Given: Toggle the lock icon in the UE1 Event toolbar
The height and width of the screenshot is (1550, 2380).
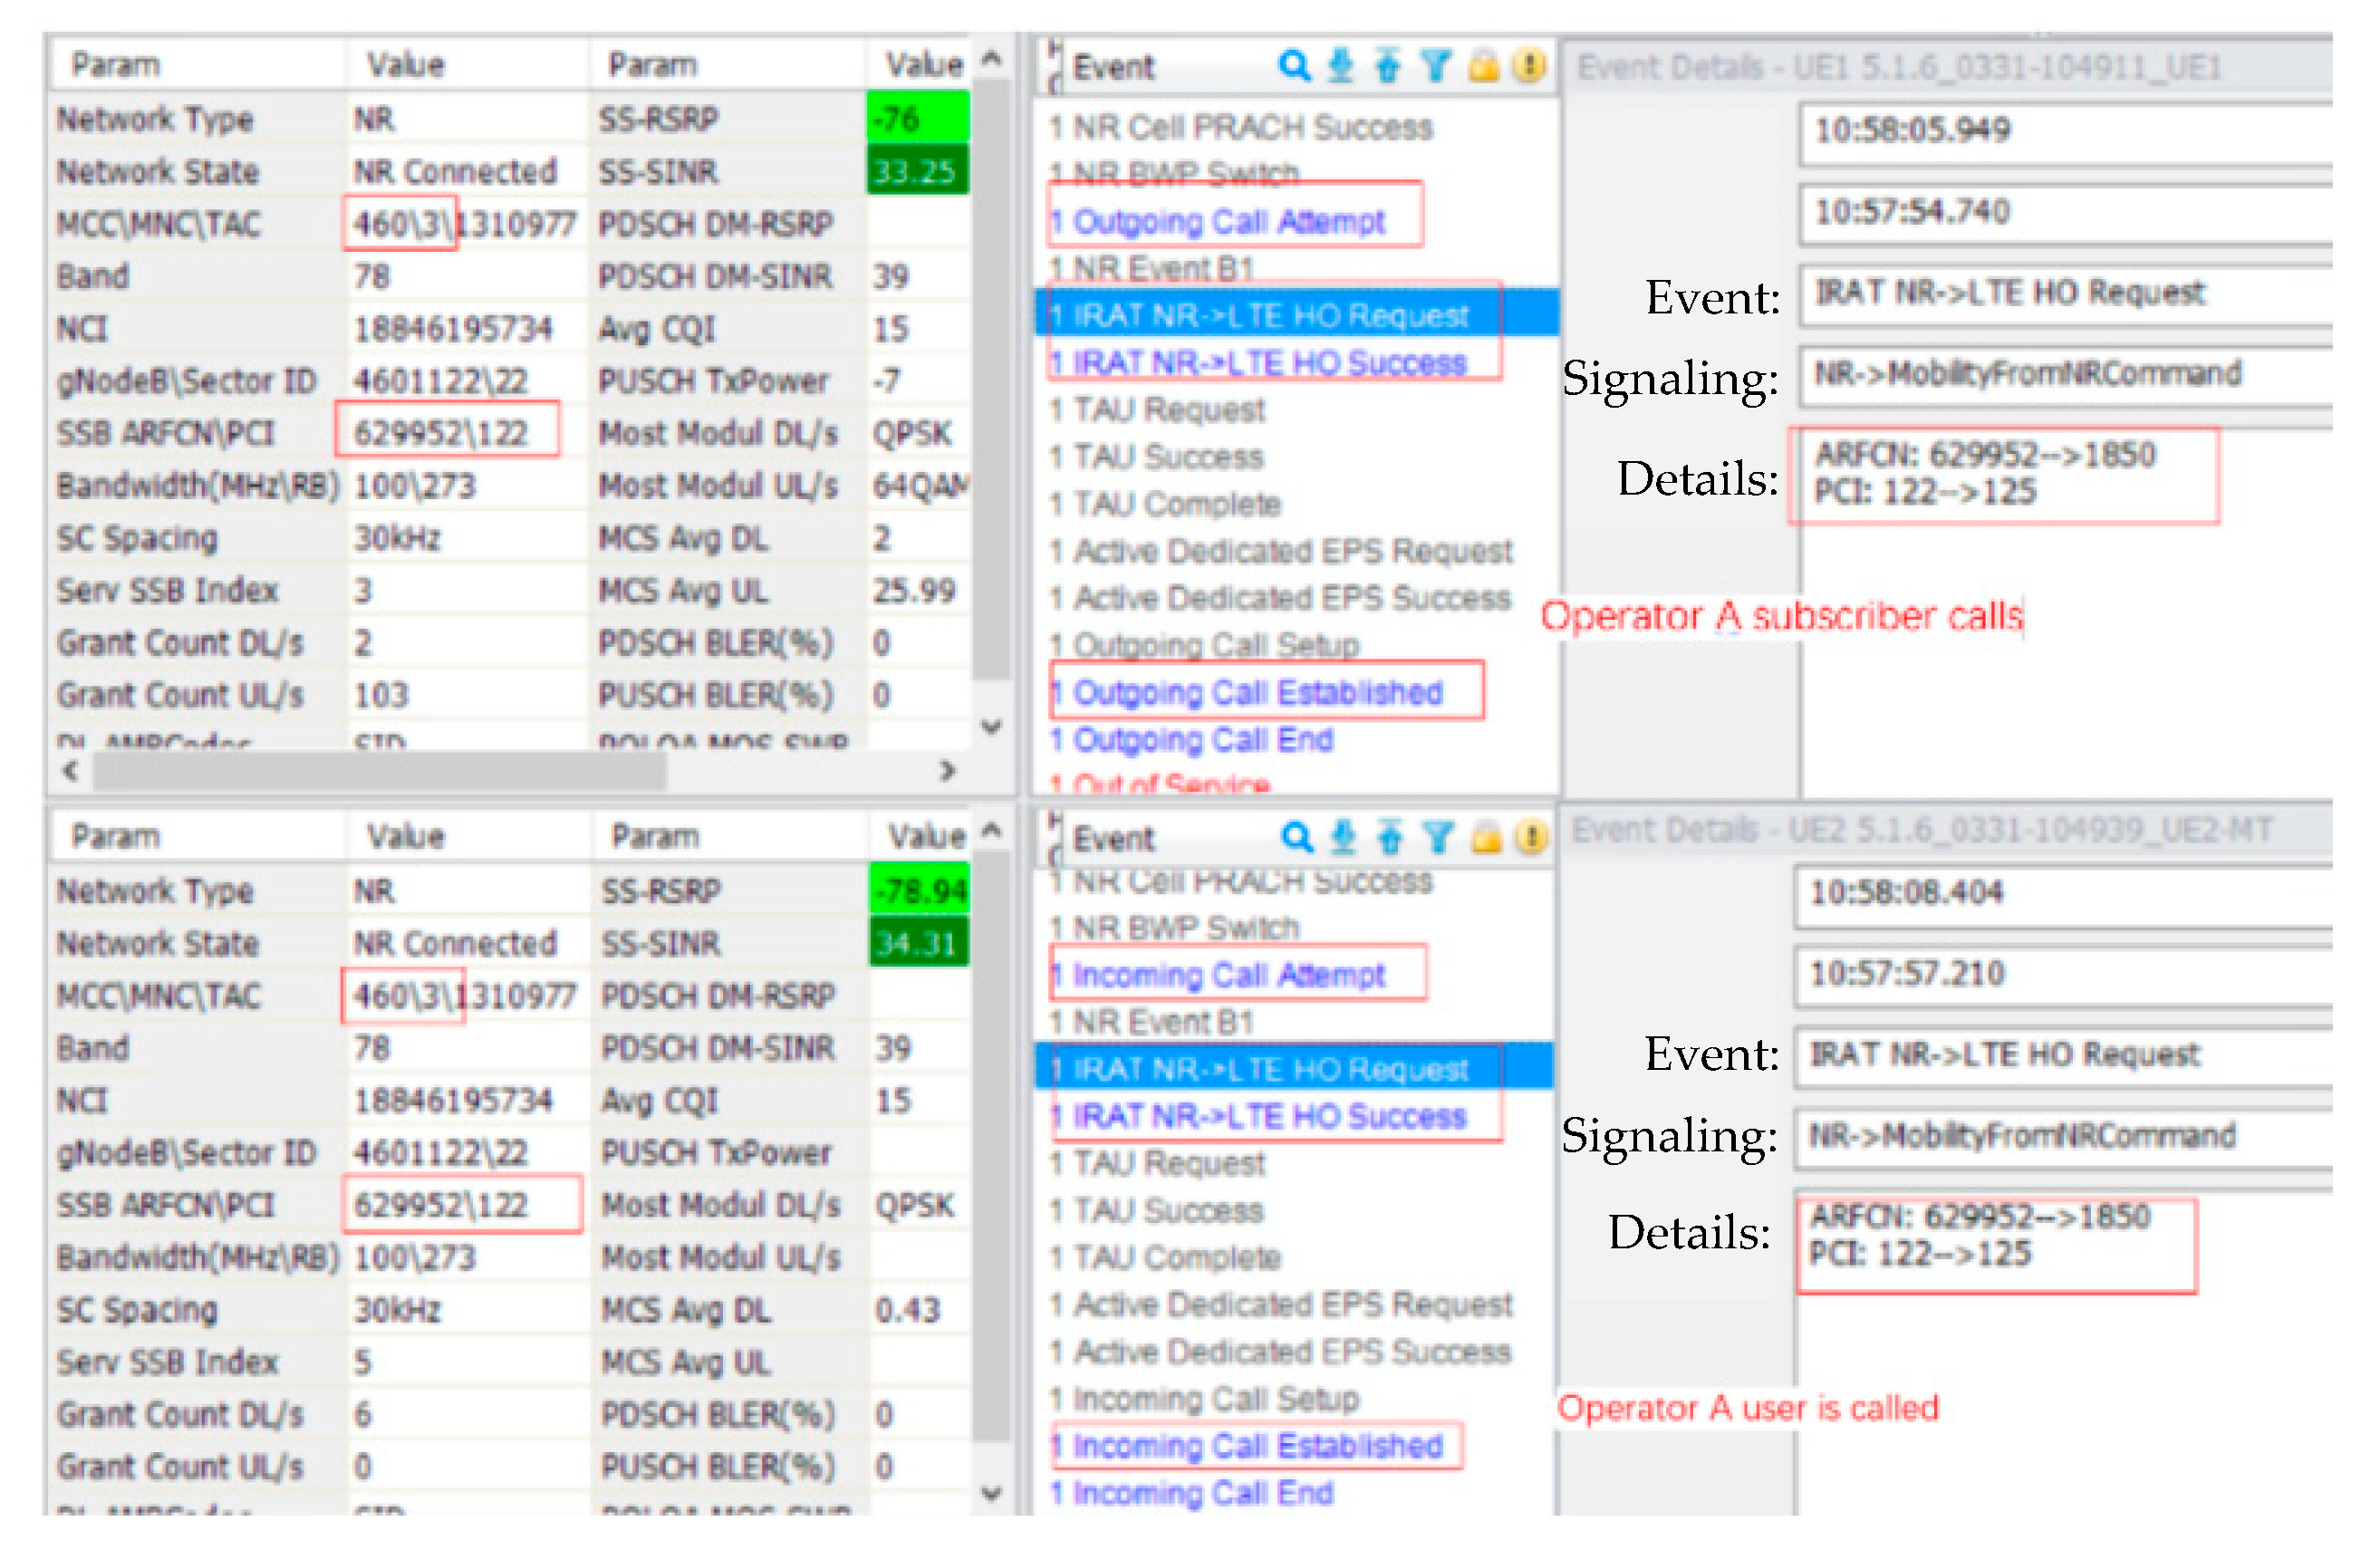Looking at the screenshot, I should pyautogui.click(x=1484, y=66).
